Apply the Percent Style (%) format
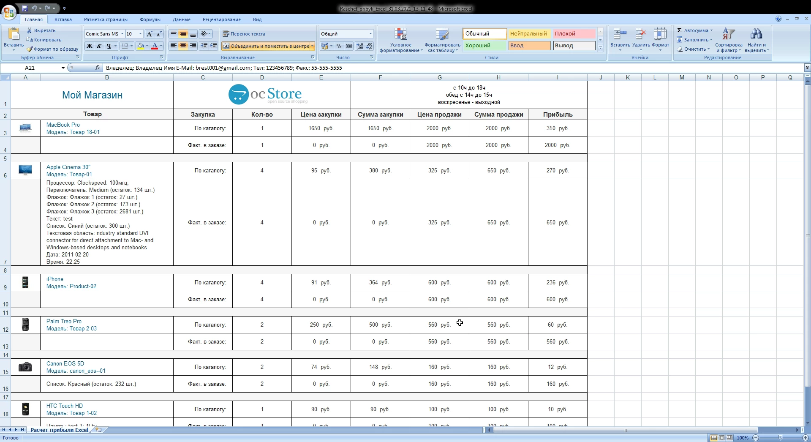Viewport: 811px width, 442px height. coord(339,46)
